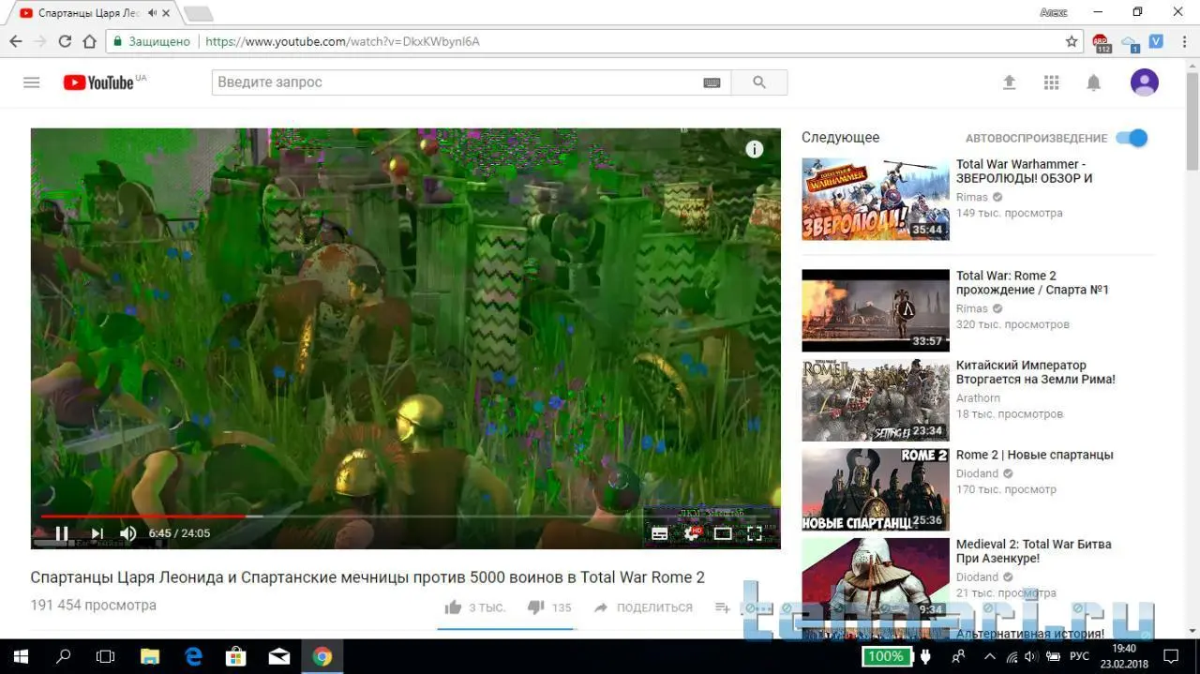
Task: View secure site info Защищено
Action: [x=152, y=41]
